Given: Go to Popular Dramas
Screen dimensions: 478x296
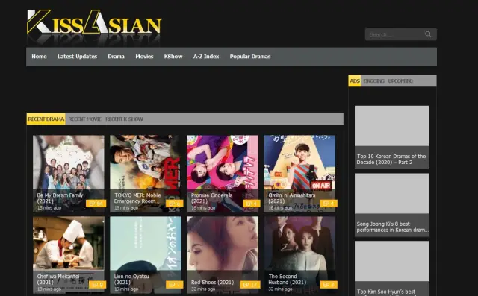Looking at the screenshot, I should [250, 56].
